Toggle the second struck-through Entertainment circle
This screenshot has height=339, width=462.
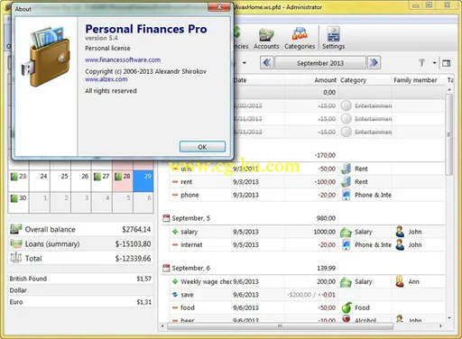click(x=346, y=119)
